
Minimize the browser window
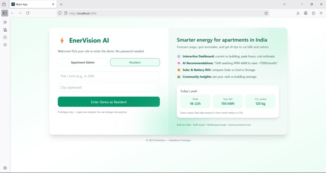(x=302, y=4)
